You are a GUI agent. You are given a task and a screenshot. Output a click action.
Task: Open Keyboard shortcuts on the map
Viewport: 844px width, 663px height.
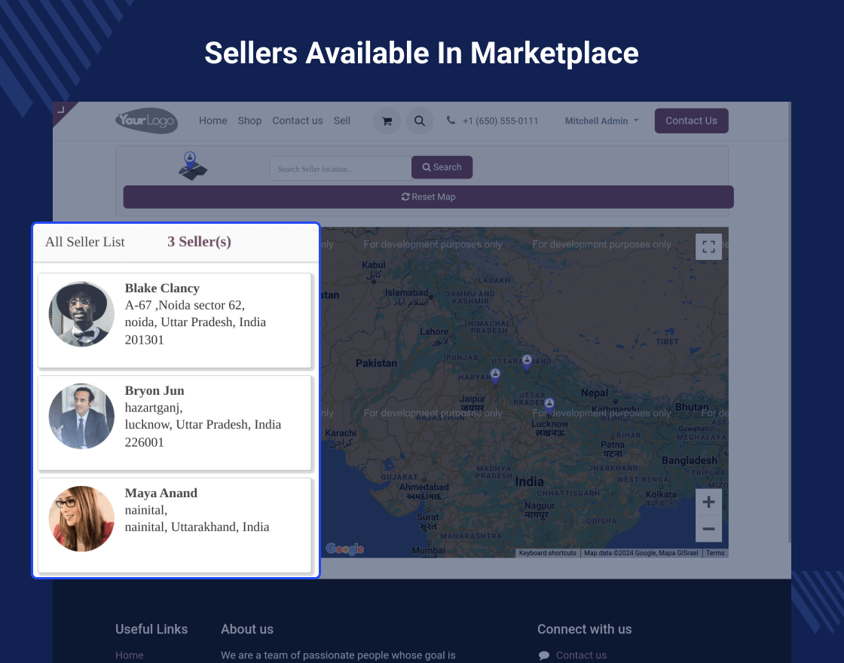pos(547,553)
